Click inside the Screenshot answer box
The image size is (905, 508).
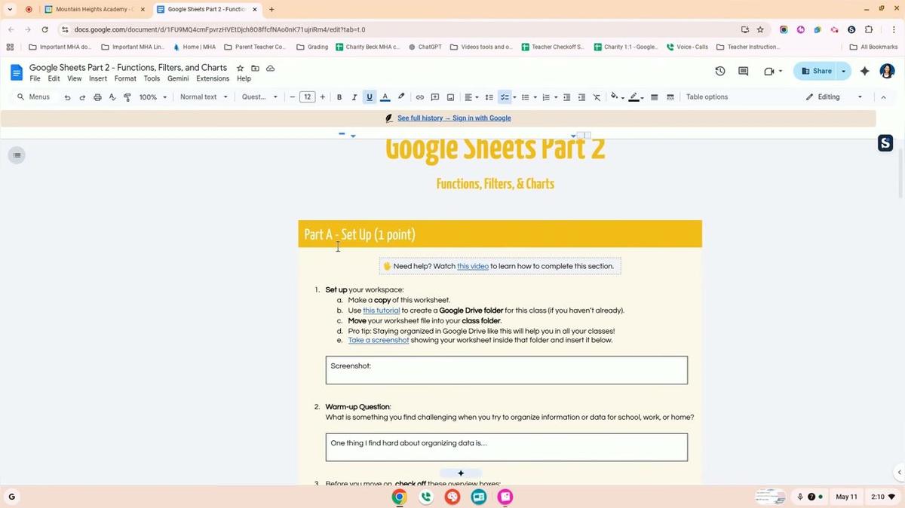(507, 370)
